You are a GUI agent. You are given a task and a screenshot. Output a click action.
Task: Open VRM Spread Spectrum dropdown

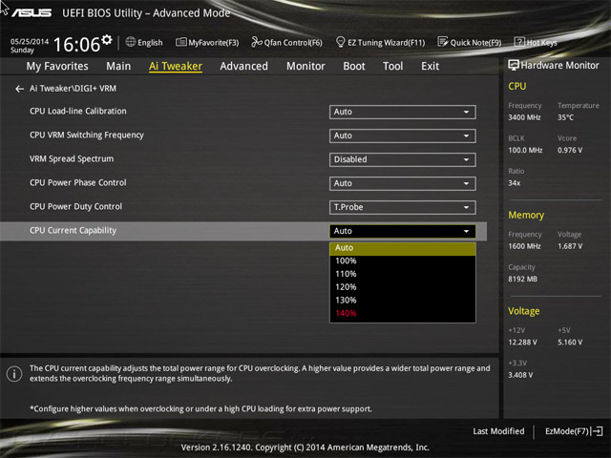pos(402,159)
